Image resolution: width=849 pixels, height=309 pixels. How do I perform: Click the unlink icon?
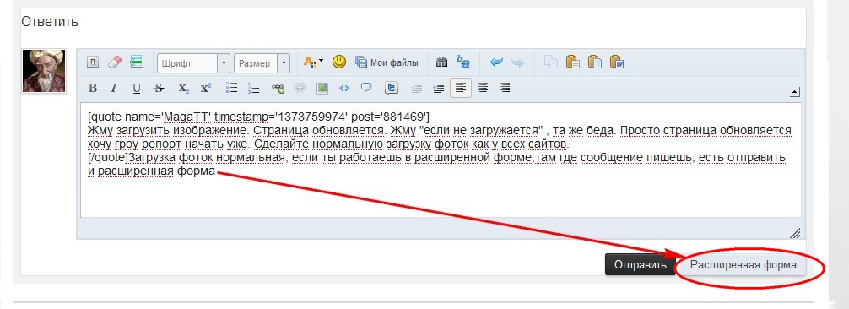pyautogui.click(x=300, y=89)
